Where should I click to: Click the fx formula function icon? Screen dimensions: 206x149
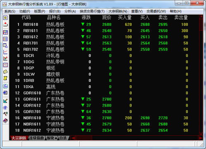click(x=5, y=86)
